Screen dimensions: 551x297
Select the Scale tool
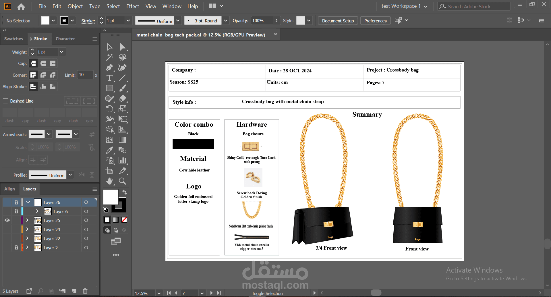click(123, 109)
